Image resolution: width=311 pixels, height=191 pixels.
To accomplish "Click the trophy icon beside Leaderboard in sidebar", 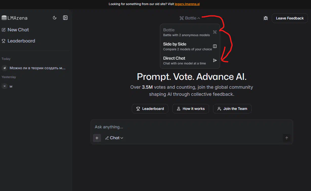I will [4, 41].
